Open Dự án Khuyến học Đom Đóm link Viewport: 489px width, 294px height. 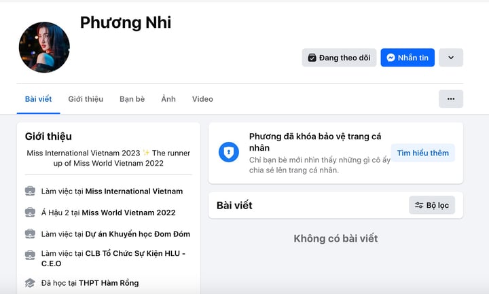(137, 234)
